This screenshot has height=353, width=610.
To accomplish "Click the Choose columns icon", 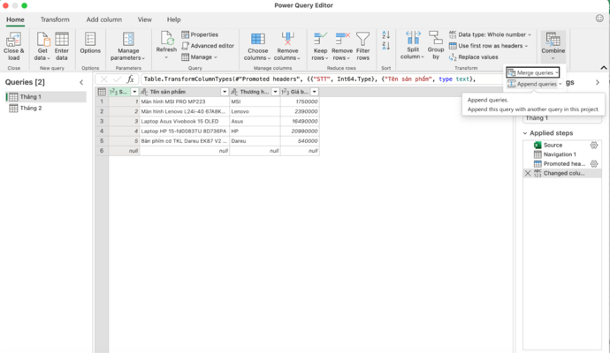I will pos(257,39).
